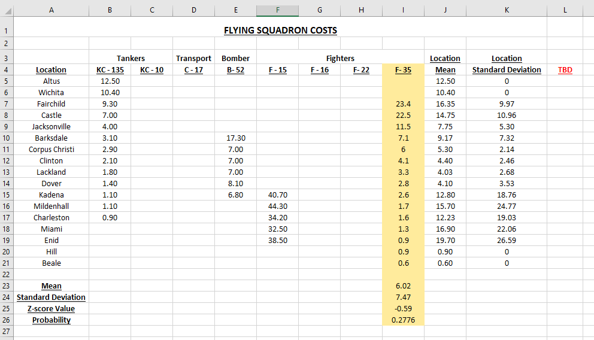
Task: Click the Standard Deviation label in row 24
Action: pyautogui.click(x=51, y=297)
